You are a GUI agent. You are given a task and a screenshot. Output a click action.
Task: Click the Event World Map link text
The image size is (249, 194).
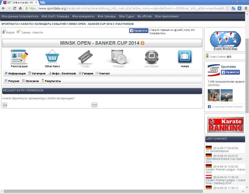(x=225, y=49)
